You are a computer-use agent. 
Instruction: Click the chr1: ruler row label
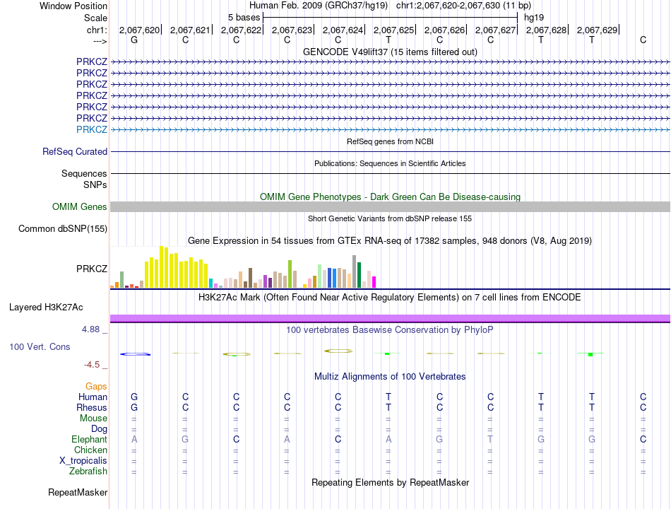point(97,30)
